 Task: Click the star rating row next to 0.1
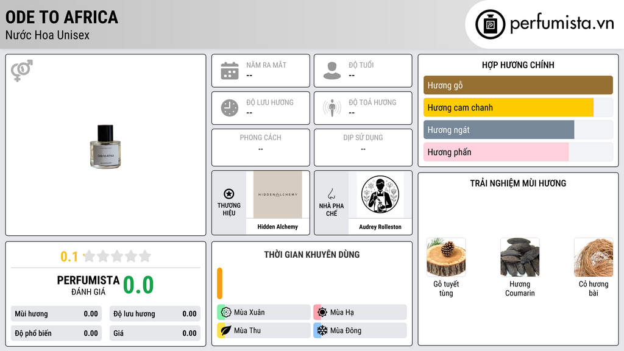click(x=118, y=257)
